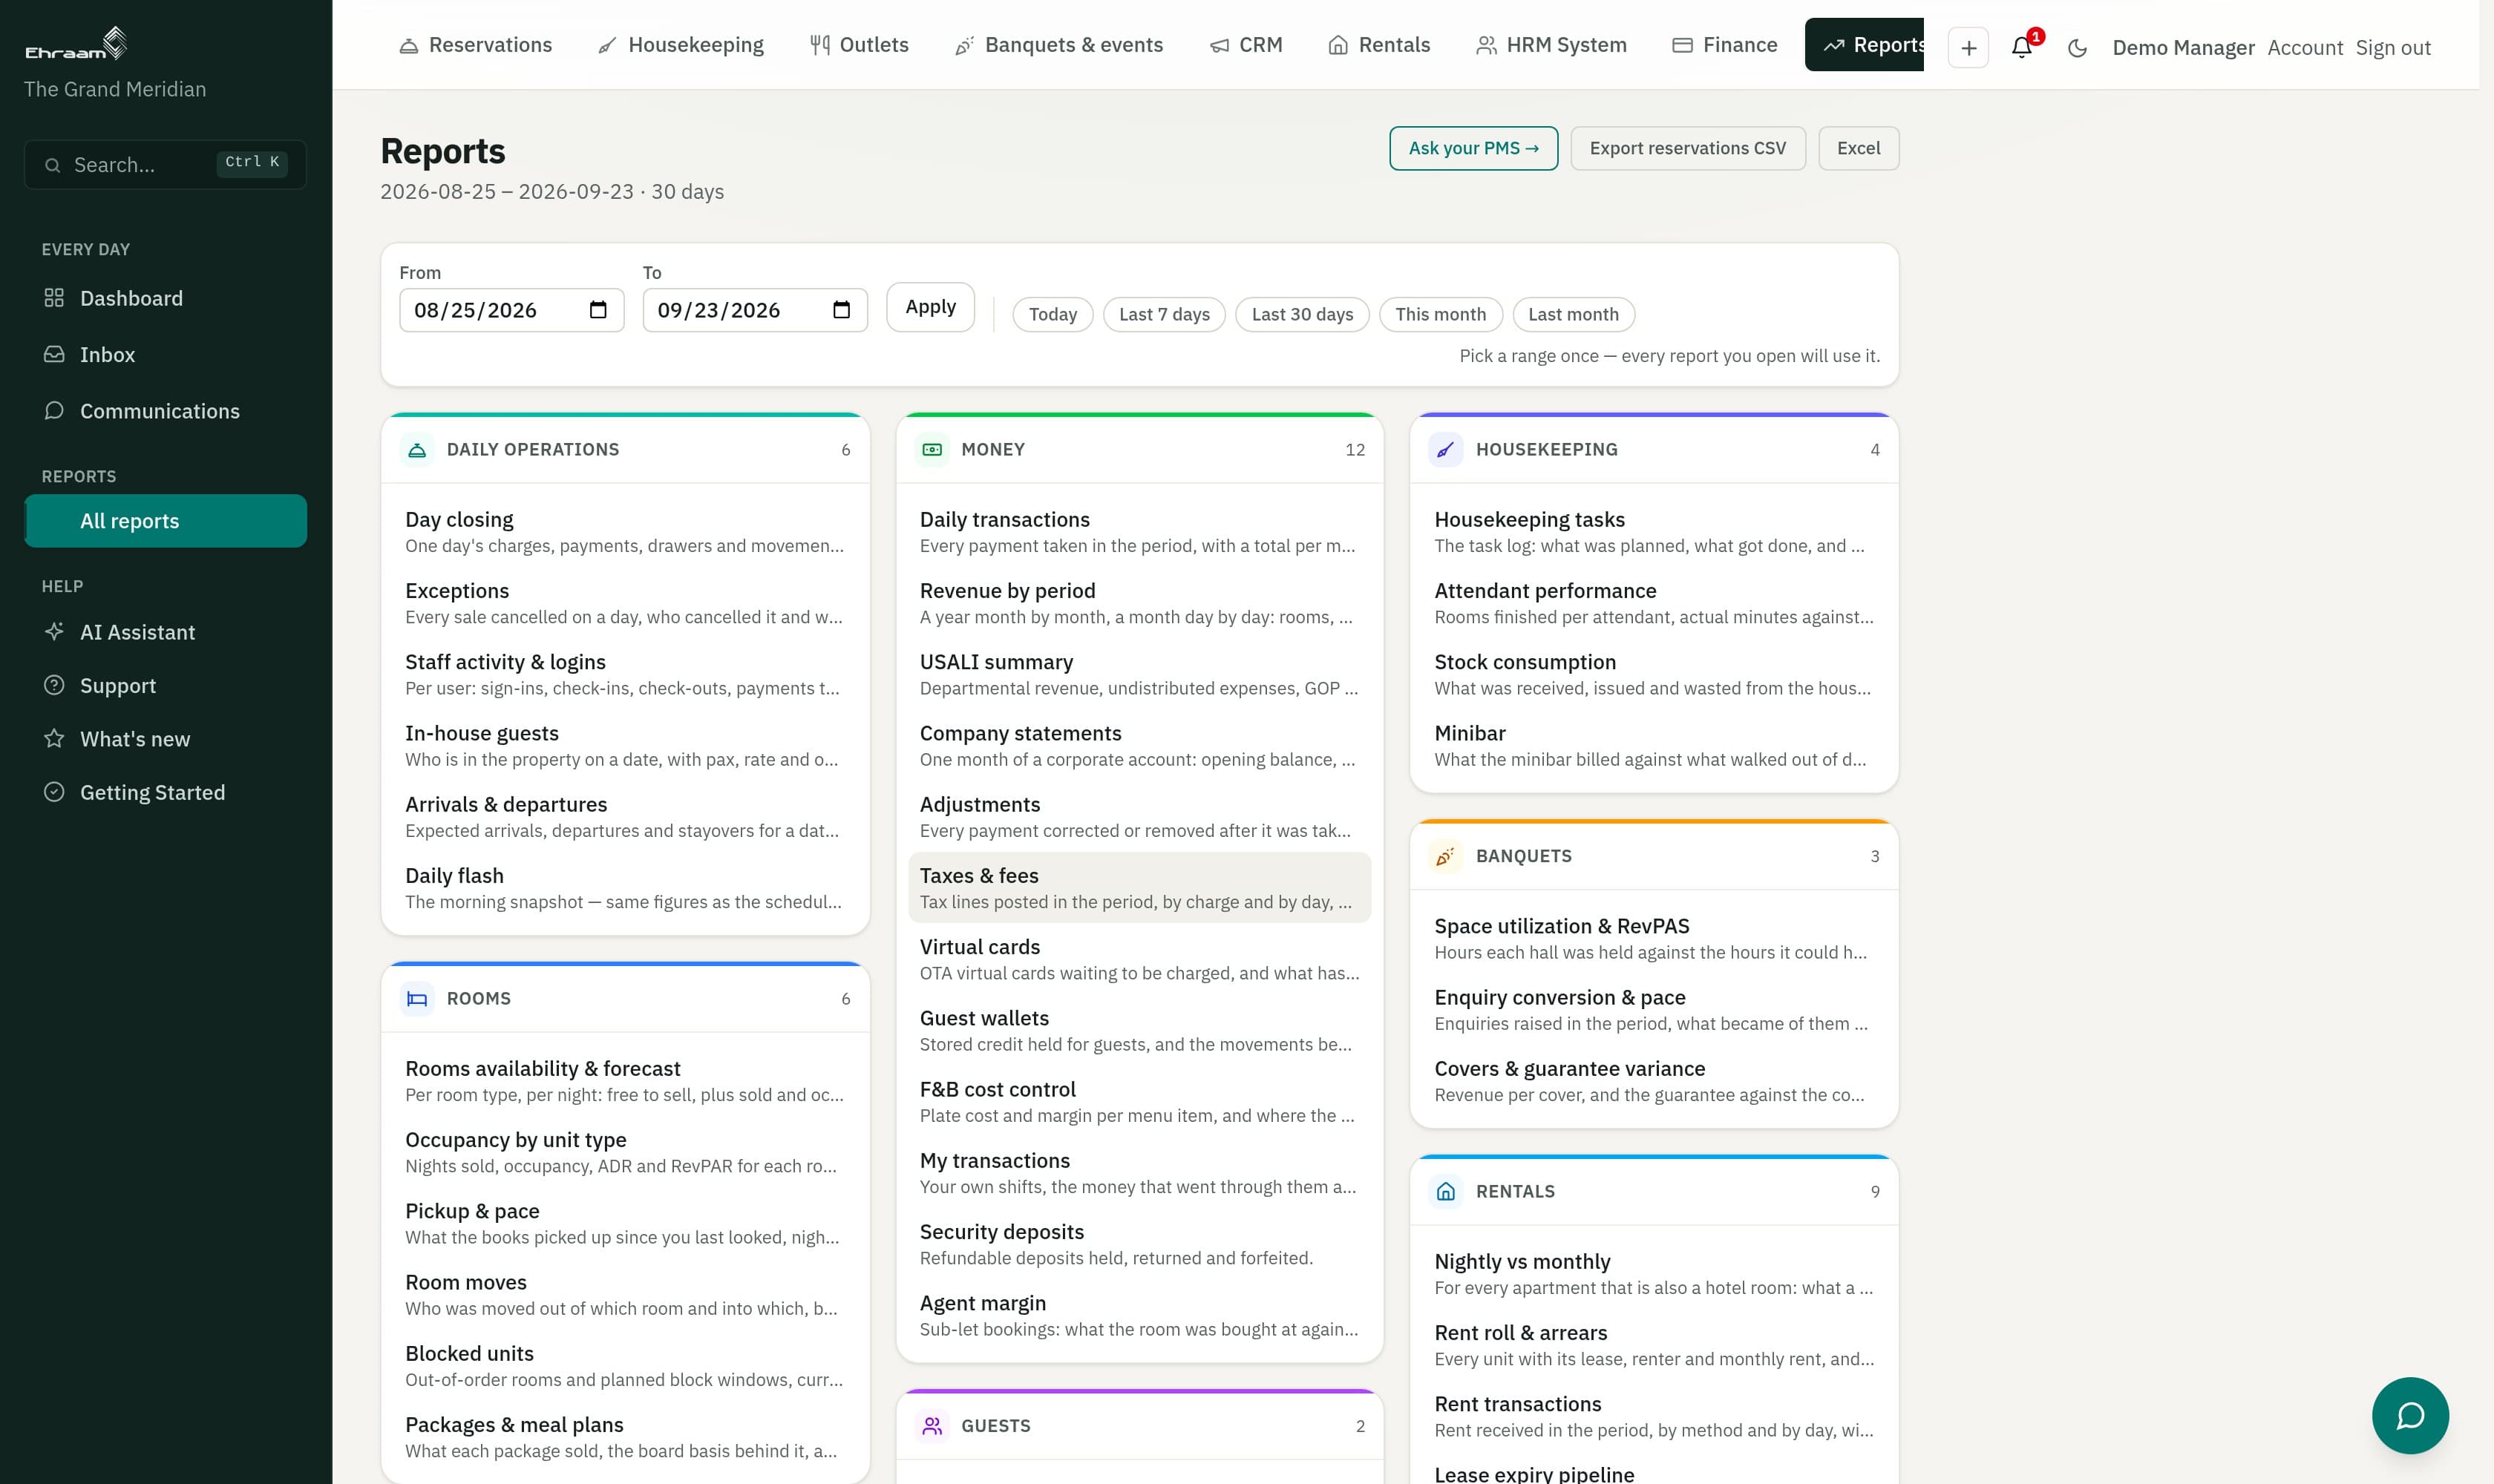Click the plus quick-add button

coord(1968,47)
